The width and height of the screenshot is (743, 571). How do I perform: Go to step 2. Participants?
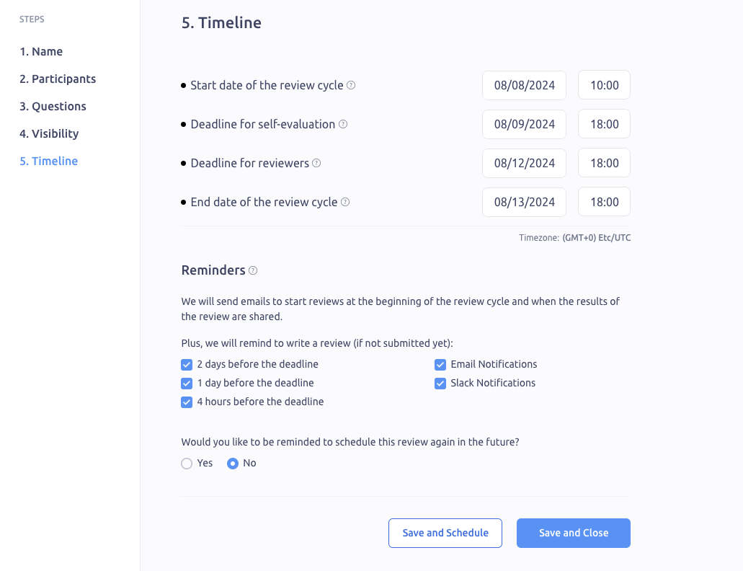(x=58, y=79)
